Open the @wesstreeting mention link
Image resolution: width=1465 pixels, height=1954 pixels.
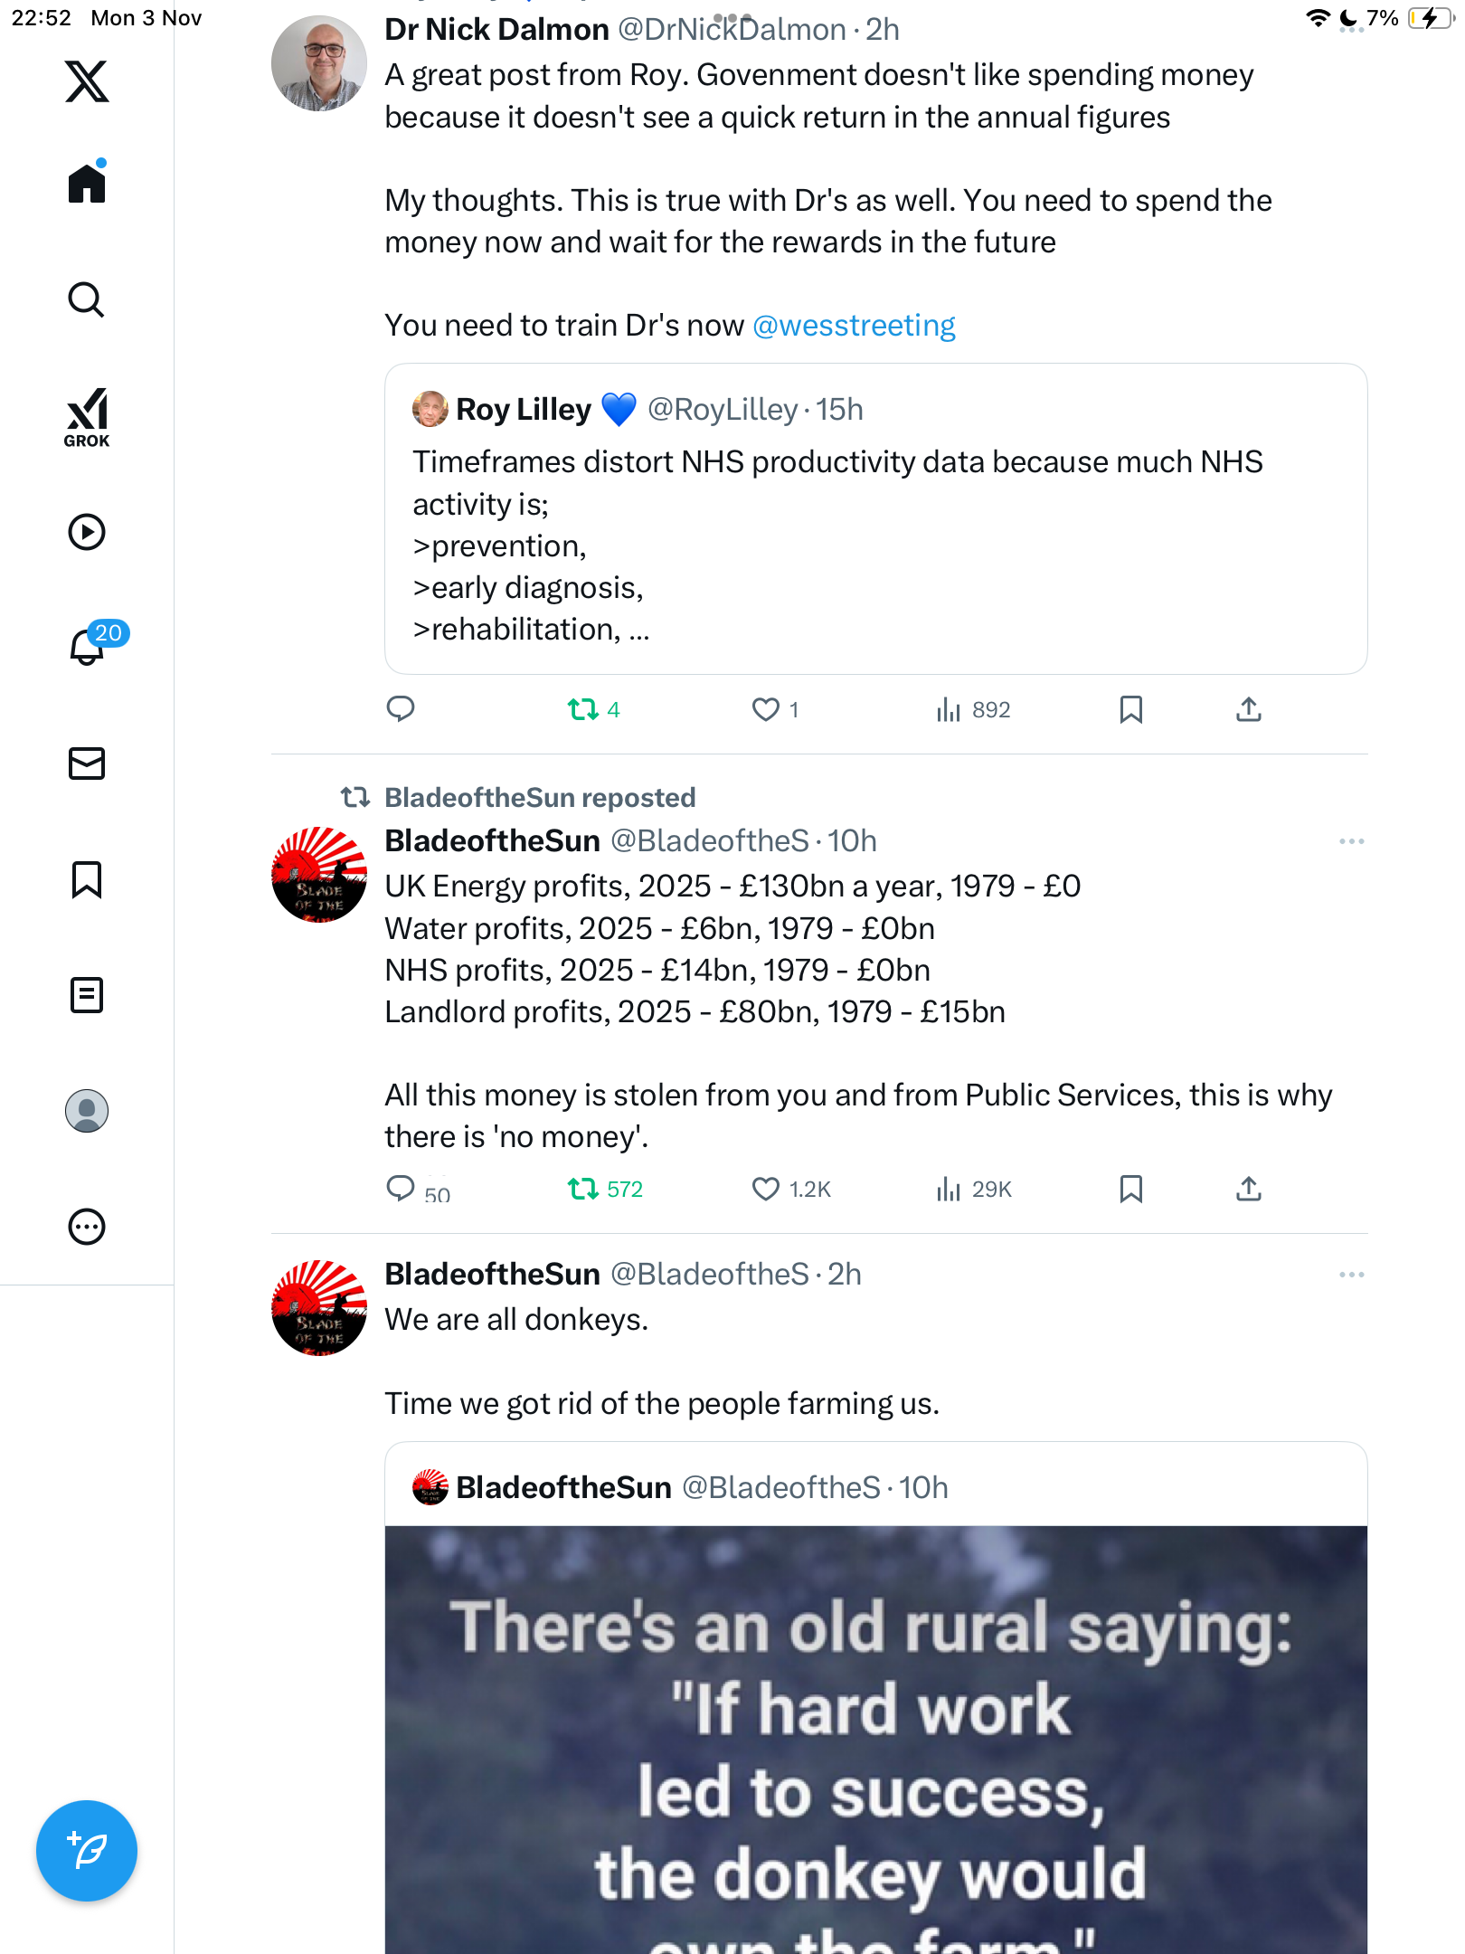coord(854,326)
